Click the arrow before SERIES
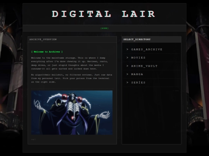The image size is (209, 156). [x=127, y=82]
